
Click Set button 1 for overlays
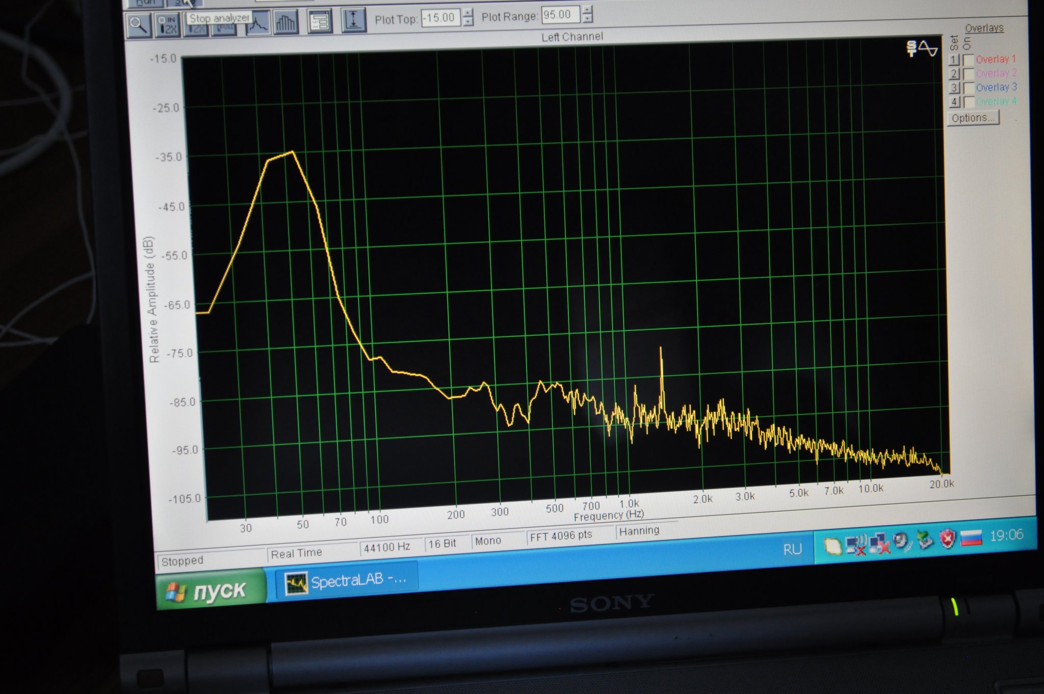point(954,60)
